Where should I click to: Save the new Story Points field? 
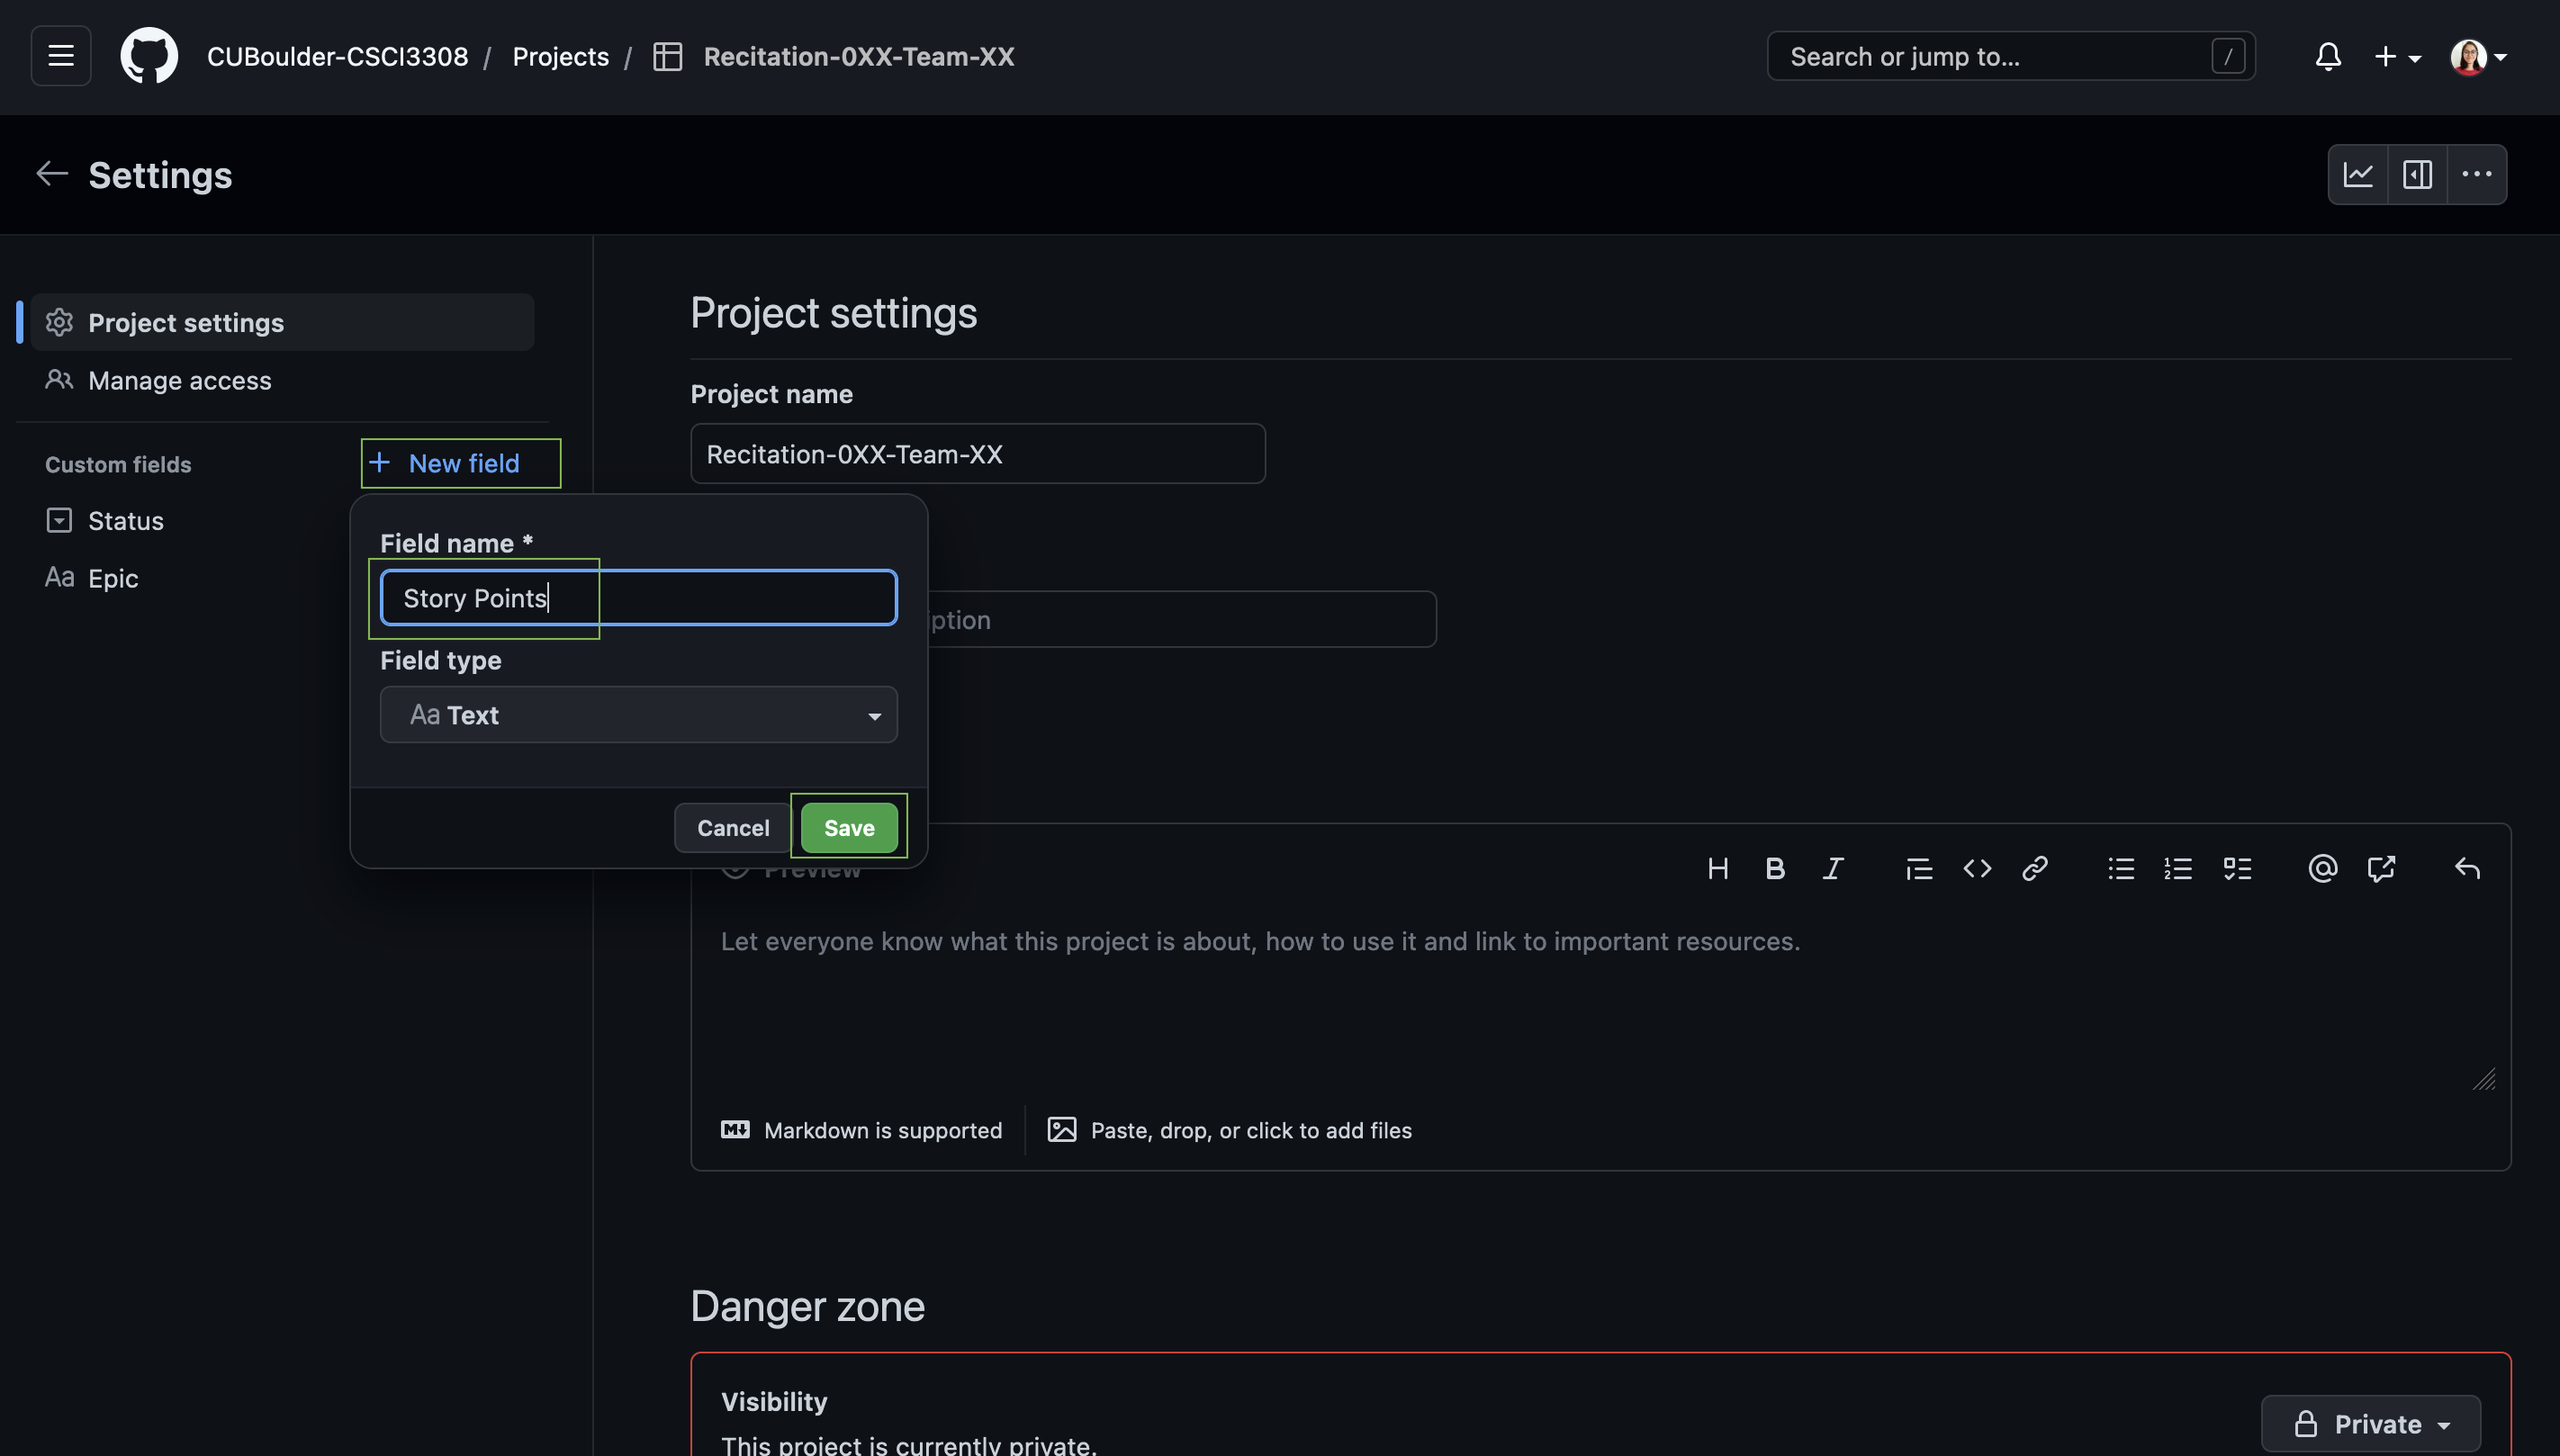849,828
